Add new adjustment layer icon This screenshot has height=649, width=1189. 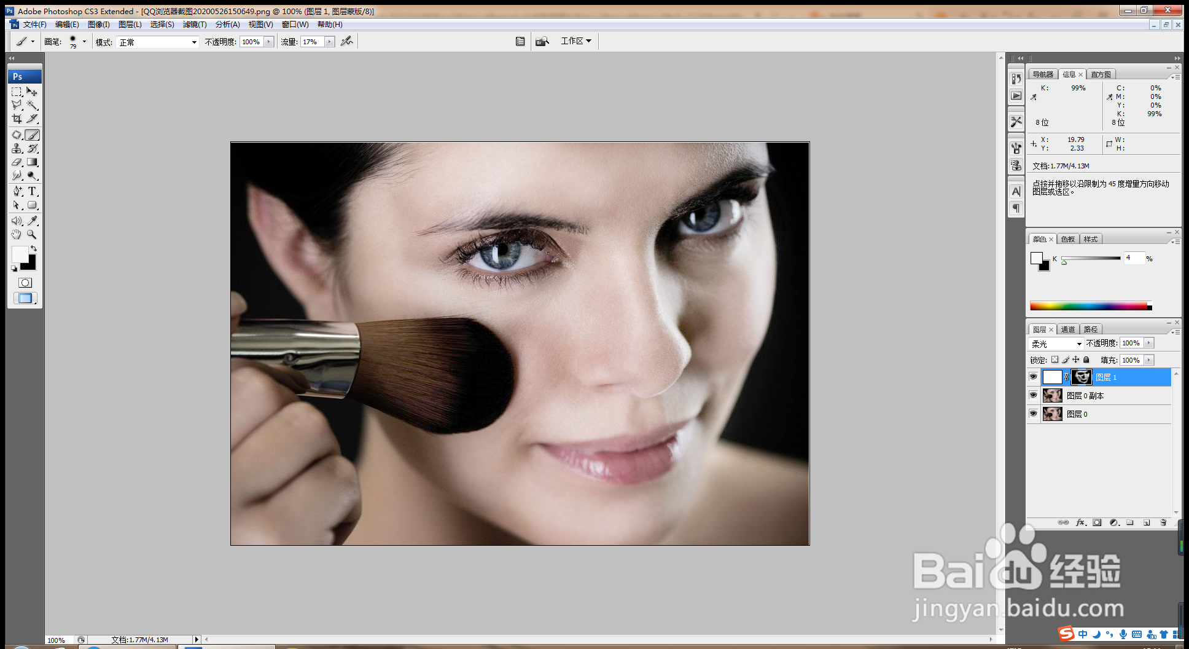click(1114, 522)
